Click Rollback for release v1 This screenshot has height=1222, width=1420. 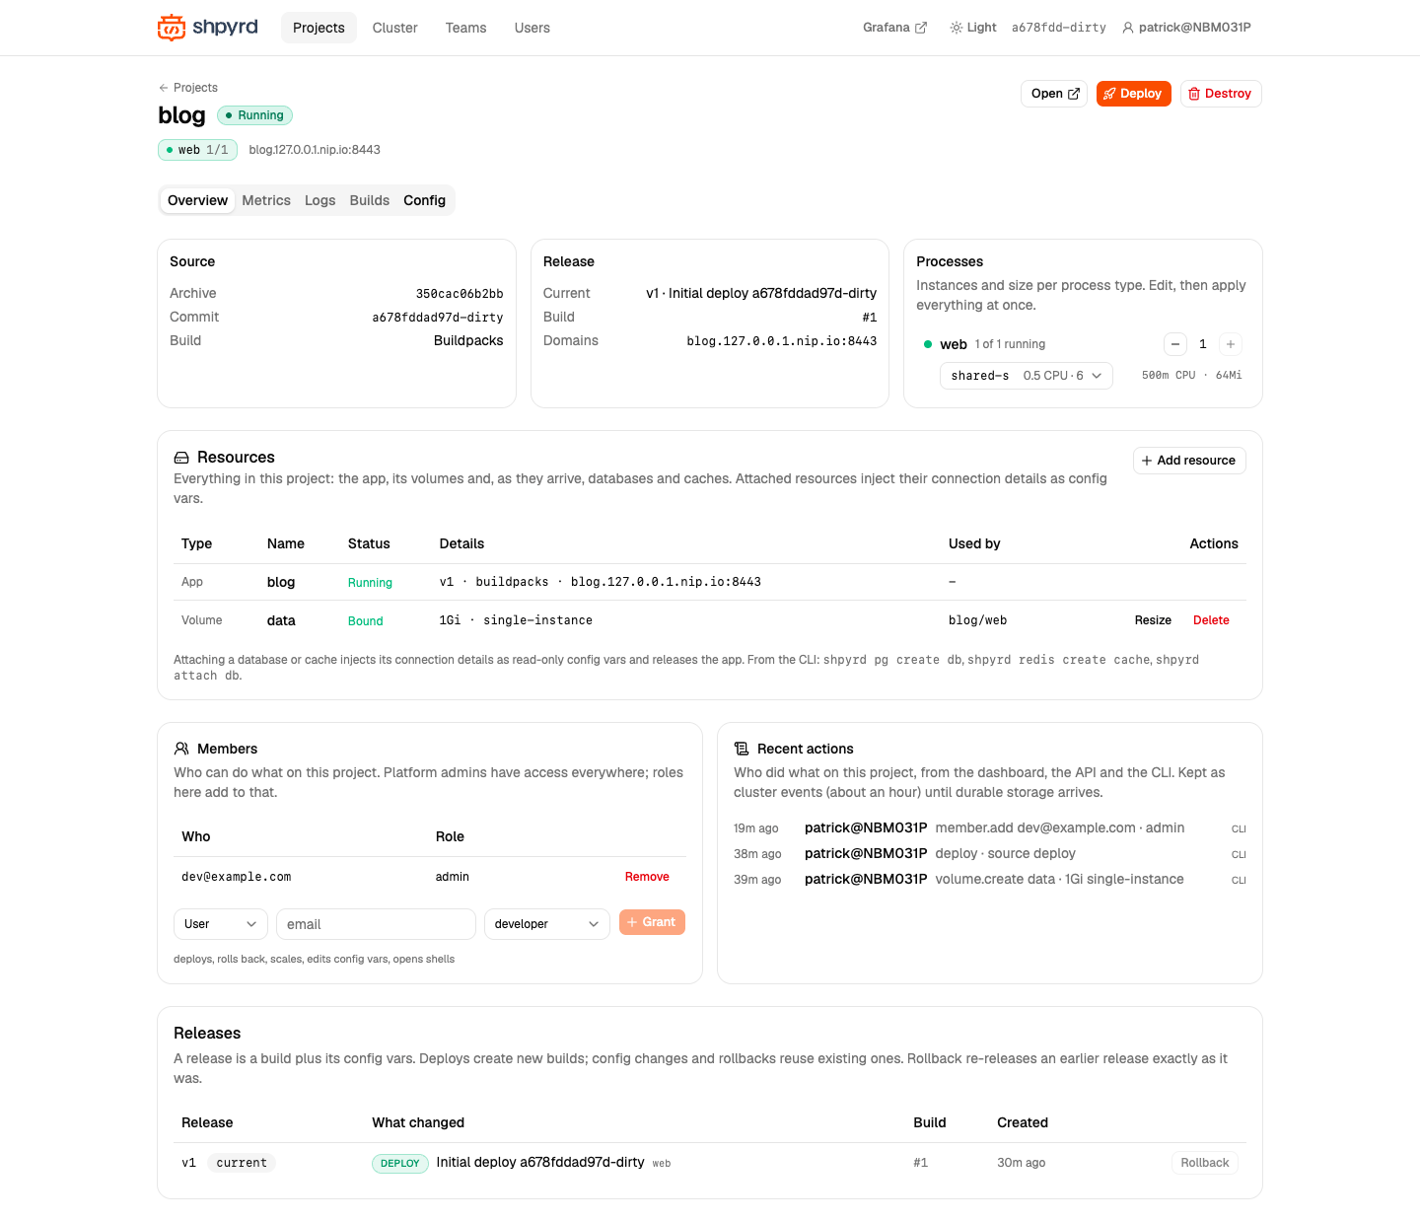(x=1205, y=1163)
